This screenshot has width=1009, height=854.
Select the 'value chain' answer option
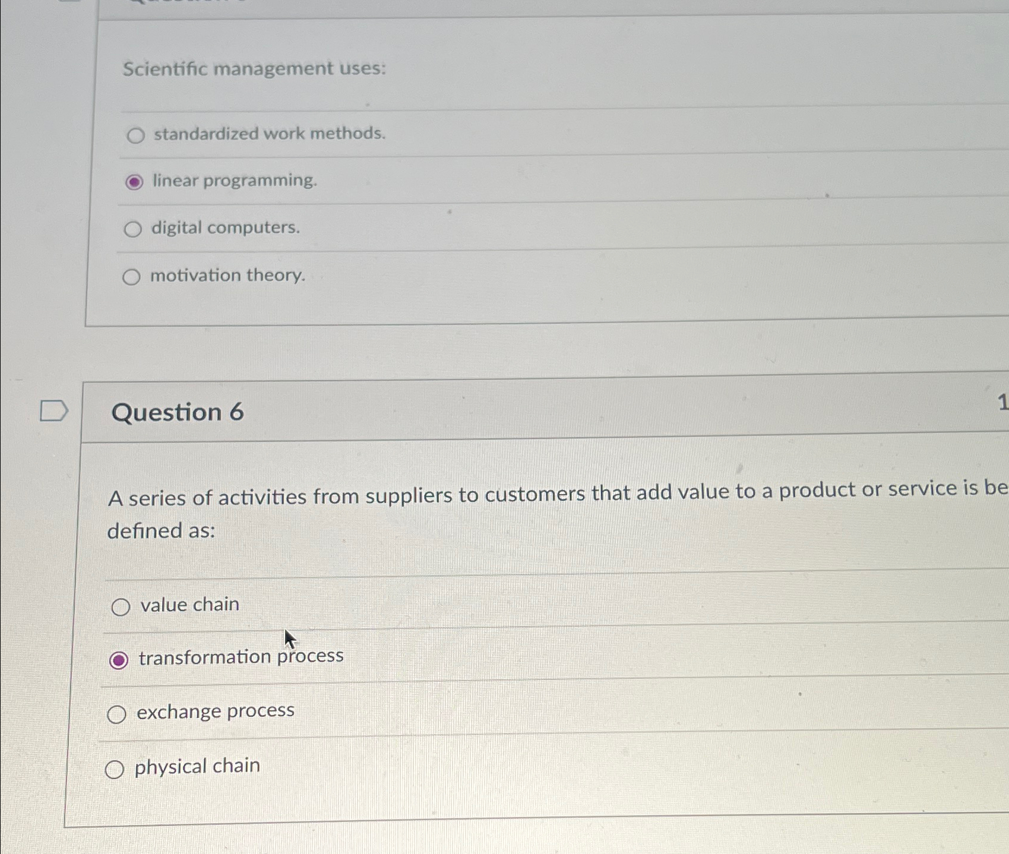[x=121, y=606]
